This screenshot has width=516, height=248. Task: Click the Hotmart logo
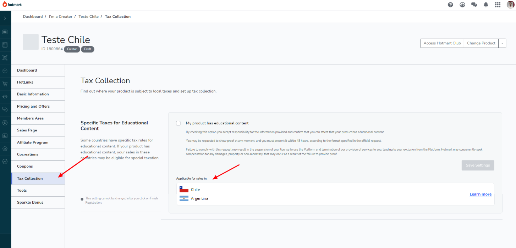click(x=12, y=5)
